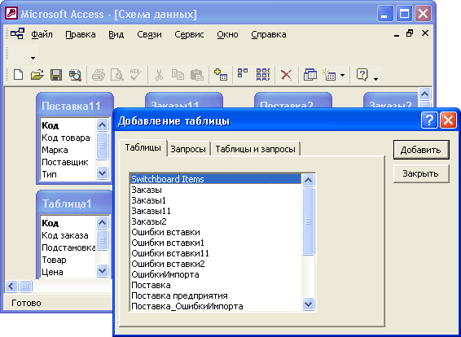This screenshot has width=461, height=337.
Task: Click the Paste clipboard icon
Action: [x=196, y=75]
